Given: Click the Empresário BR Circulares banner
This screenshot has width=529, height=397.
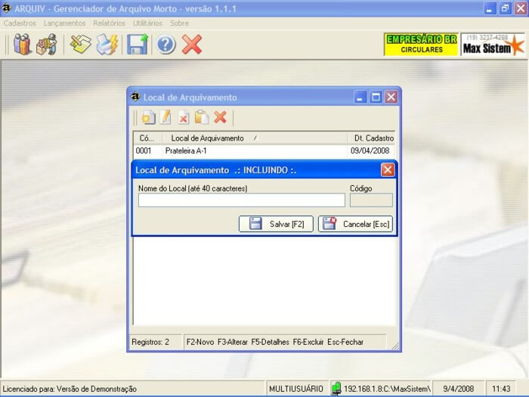Looking at the screenshot, I should tap(421, 44).
